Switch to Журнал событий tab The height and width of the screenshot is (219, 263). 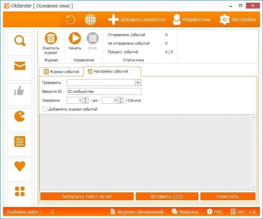pos(61,72)
